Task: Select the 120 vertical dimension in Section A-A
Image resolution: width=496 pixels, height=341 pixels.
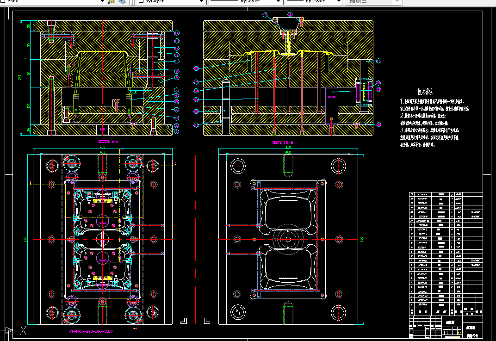Action: pos(29,105)
